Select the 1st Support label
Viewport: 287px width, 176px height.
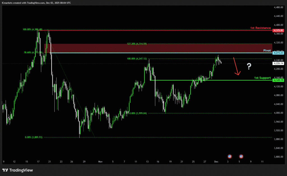tap(262, 78)
